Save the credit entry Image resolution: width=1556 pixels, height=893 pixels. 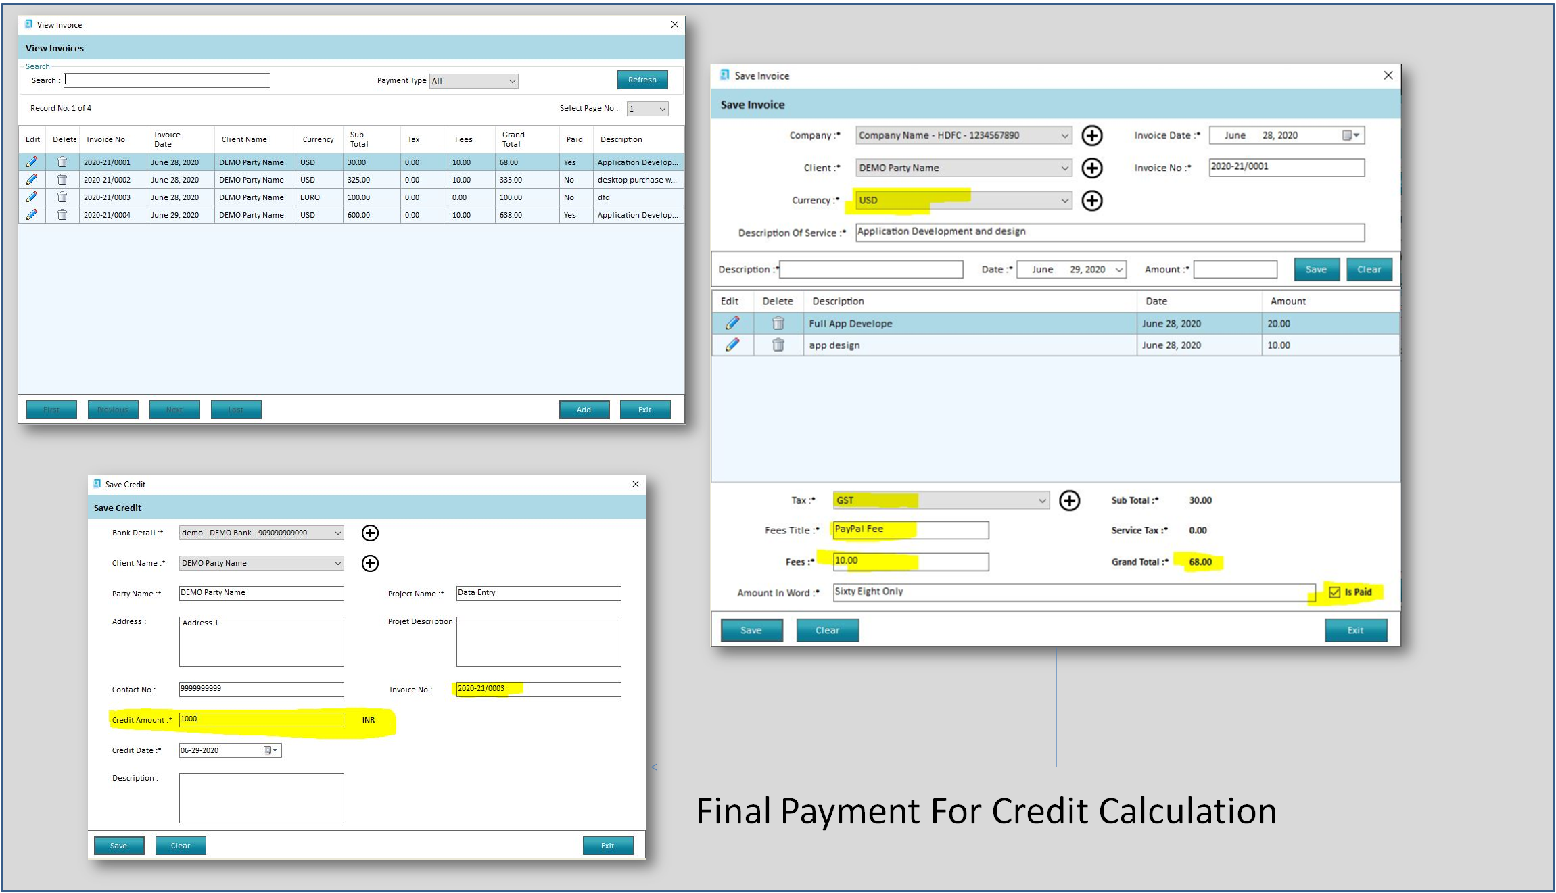point(119,846)
